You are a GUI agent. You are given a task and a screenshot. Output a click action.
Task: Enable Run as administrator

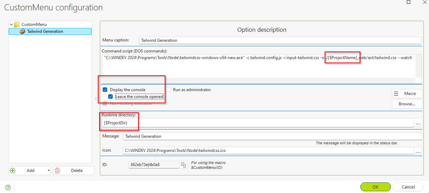tap(168, 90)
